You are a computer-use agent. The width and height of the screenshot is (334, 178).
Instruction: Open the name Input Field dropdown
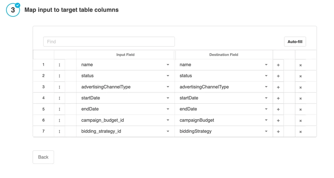tap(168, 65)
